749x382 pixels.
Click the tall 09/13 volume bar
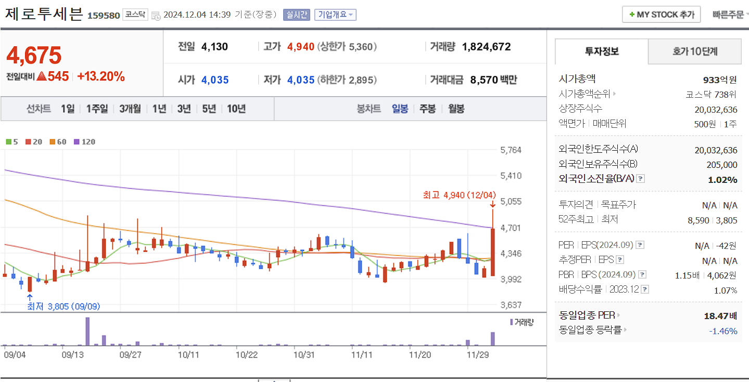click(x=87, y=332)
